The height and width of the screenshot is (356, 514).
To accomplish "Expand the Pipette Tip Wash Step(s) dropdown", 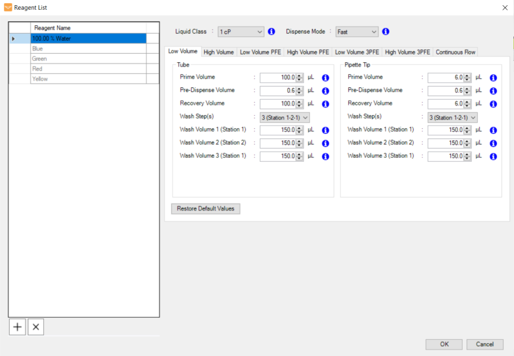I will tap(452, 117).
